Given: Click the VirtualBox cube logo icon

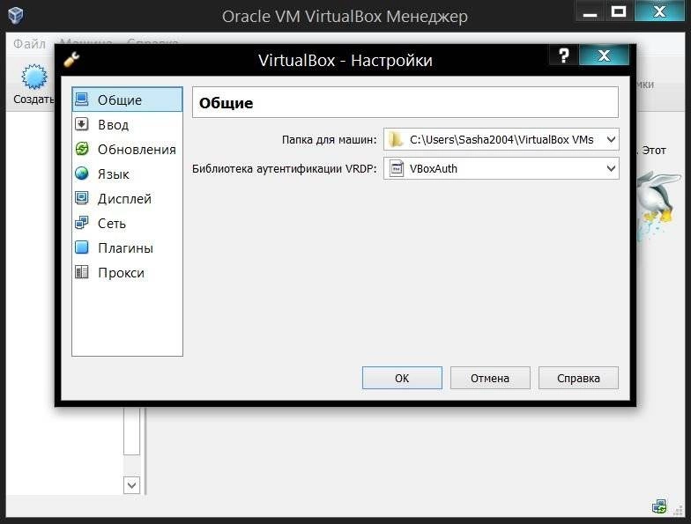Looking at the screenshot, I should click(16, 16).
